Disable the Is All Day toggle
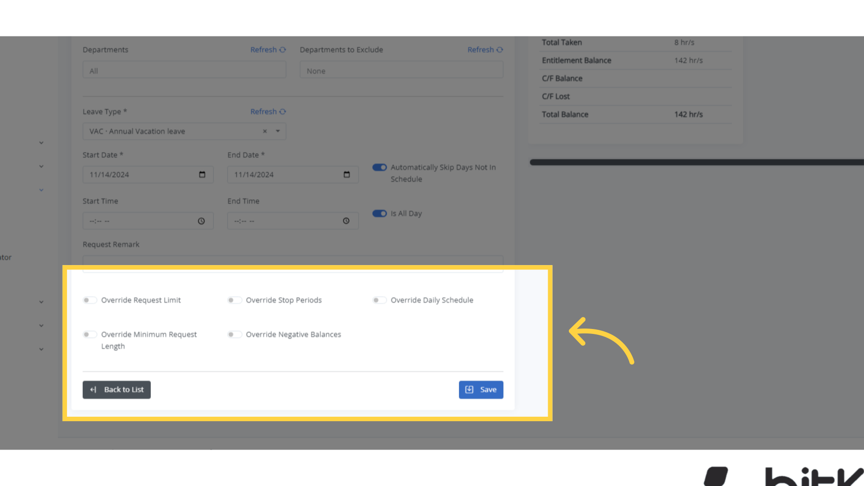Image resolution: width=864 pixels, height=486 pixels. click(380, 213)
